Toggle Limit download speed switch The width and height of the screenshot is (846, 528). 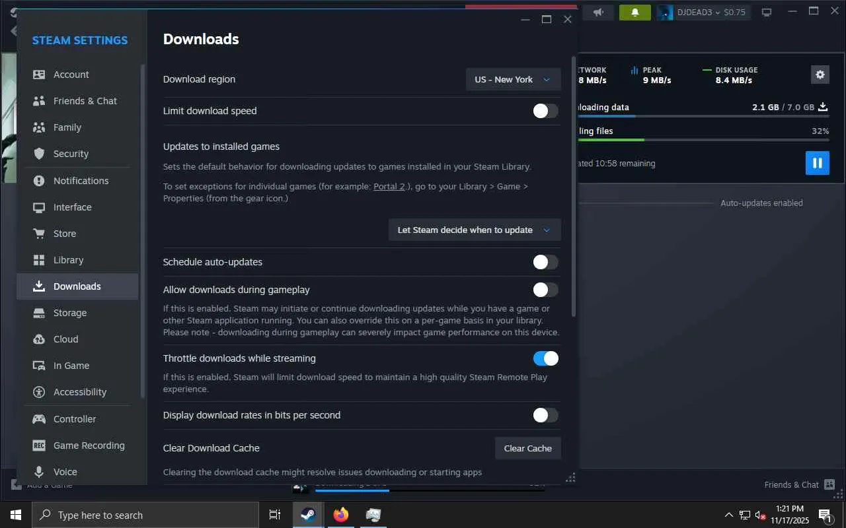coord(546,111)
